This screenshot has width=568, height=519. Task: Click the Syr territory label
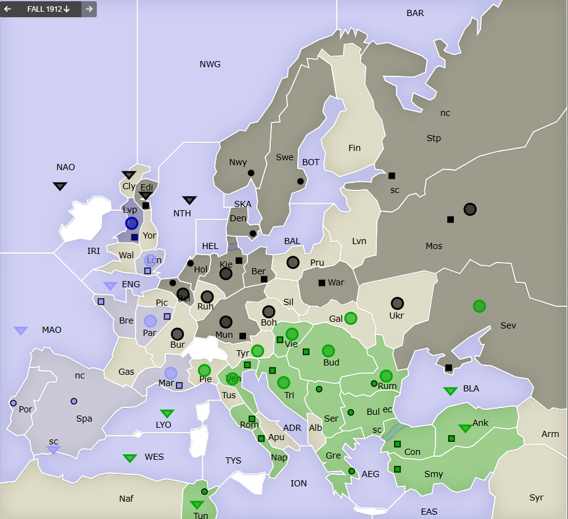(536, 497)
